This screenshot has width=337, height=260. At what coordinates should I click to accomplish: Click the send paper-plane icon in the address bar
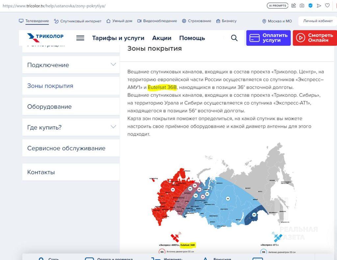319,6
